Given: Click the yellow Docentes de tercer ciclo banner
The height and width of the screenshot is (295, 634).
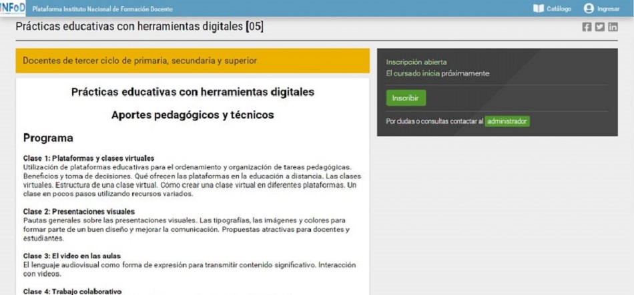Looking at the screenshot, I should point(192,61).
